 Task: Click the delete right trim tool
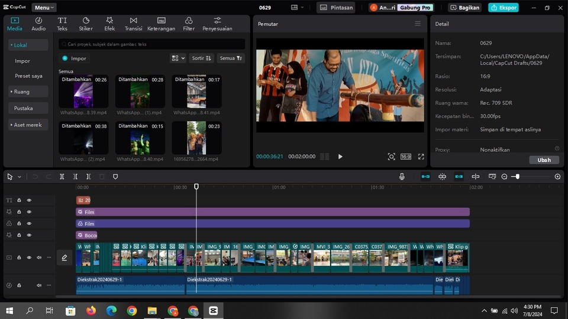(88, 177)
